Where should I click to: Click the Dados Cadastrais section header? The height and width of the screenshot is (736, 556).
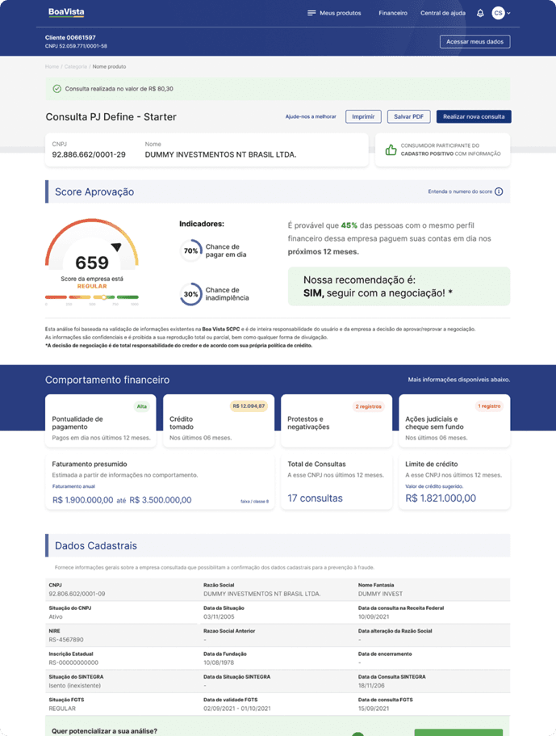278,545
